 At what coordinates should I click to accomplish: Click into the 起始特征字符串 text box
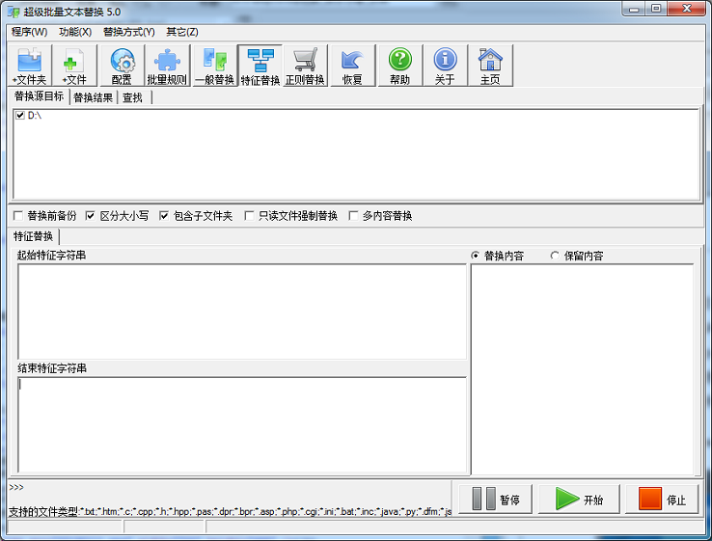pos(241,311)
